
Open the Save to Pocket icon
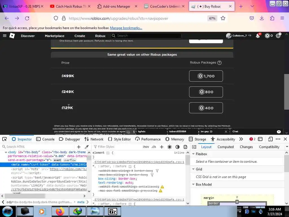coord(252,18)
